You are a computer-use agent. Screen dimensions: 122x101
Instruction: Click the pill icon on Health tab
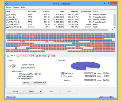(49, 56)
